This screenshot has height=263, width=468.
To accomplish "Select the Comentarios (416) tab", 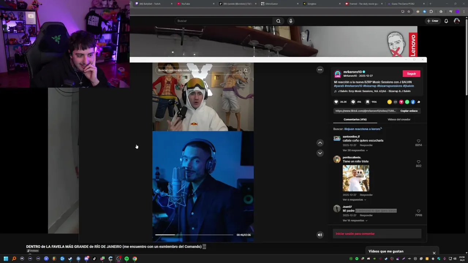I will coord(355,119).
